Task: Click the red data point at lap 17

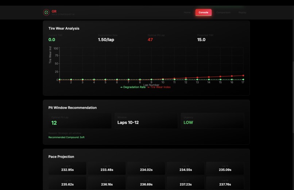Action: point(243,75)
